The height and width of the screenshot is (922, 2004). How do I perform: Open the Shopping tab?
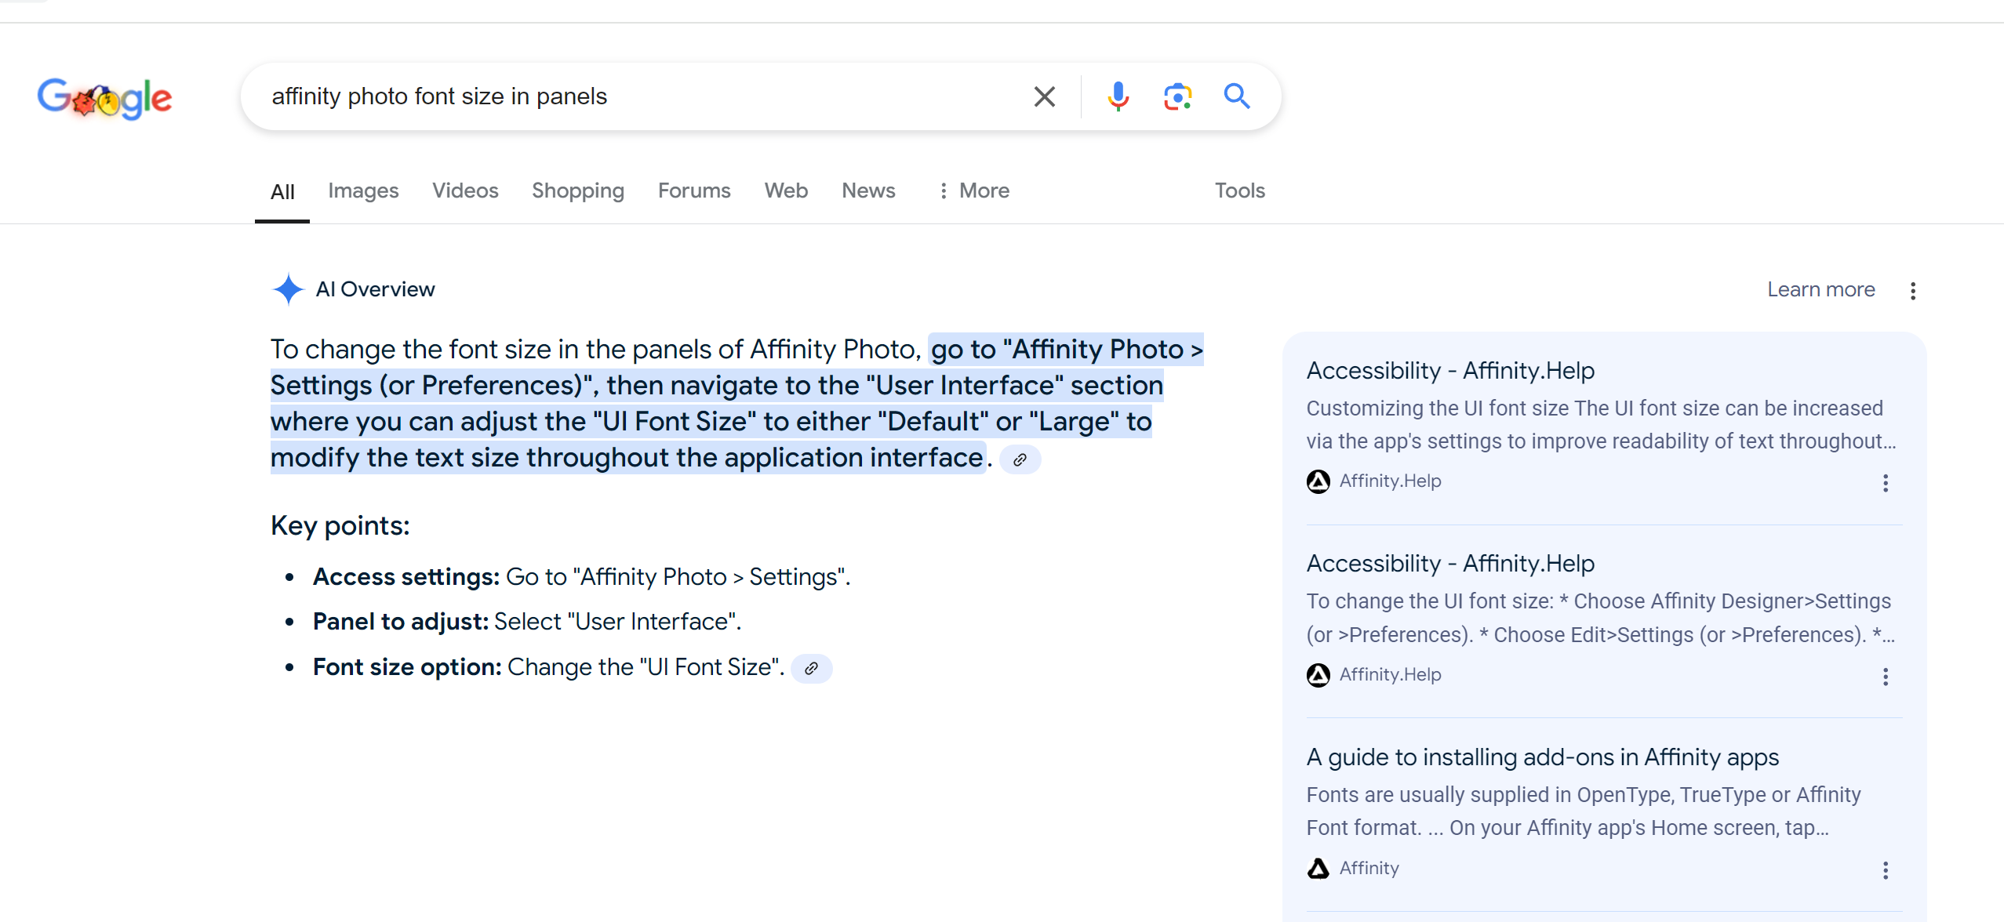(578, 191)
